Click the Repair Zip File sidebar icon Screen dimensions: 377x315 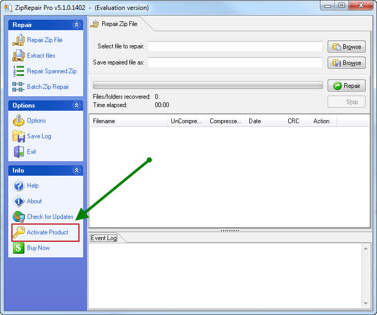[19, 40]
